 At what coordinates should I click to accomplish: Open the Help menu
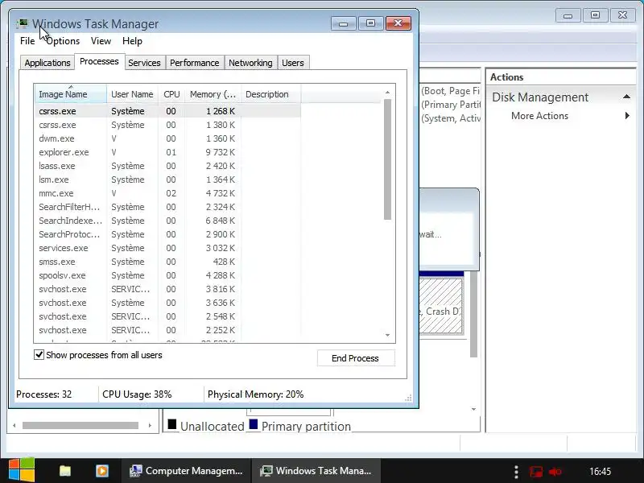[x=132, y=41]
